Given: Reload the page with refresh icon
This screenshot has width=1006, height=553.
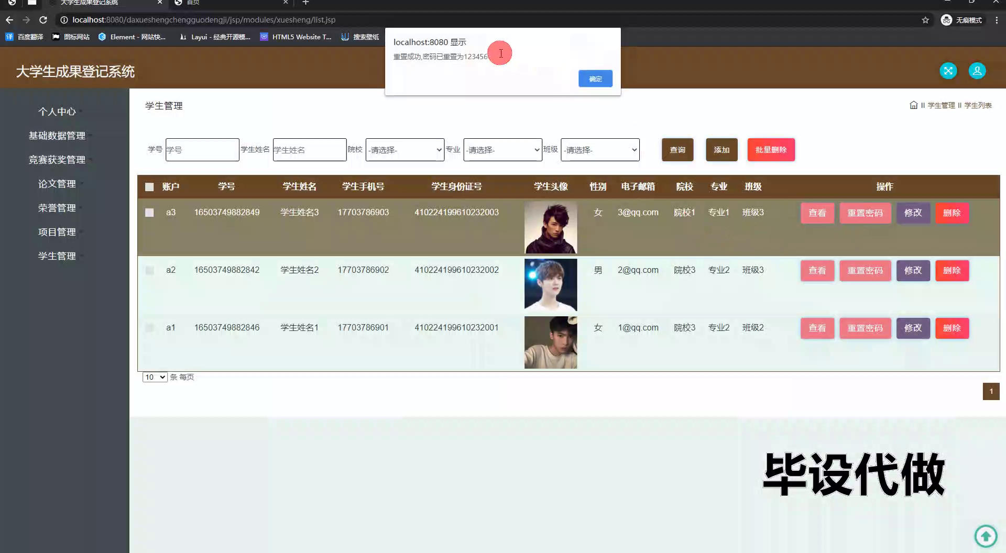Looking at the screenshot, I should point(43,20).
